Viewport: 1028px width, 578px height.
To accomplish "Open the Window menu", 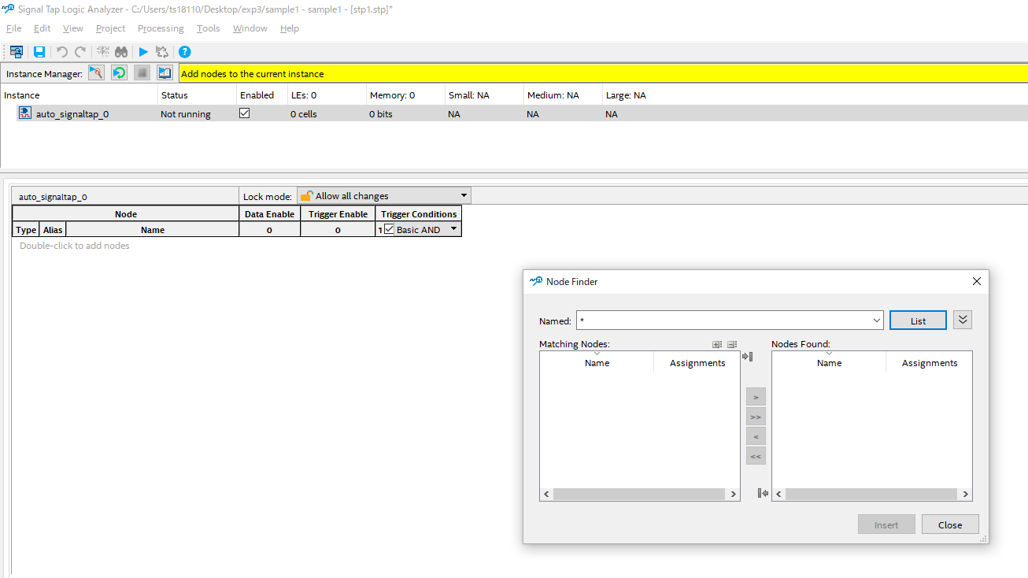I will [250, 28].
